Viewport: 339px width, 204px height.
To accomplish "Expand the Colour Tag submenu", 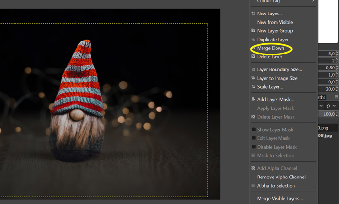I will click(313, 1).
